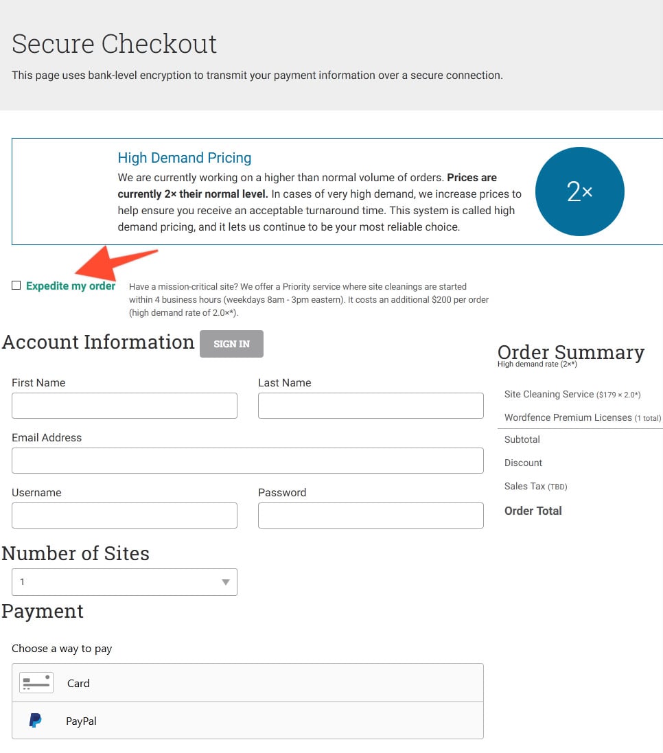
Task: Click the 'Choose a way to pay' text
Action: (62, 648)
